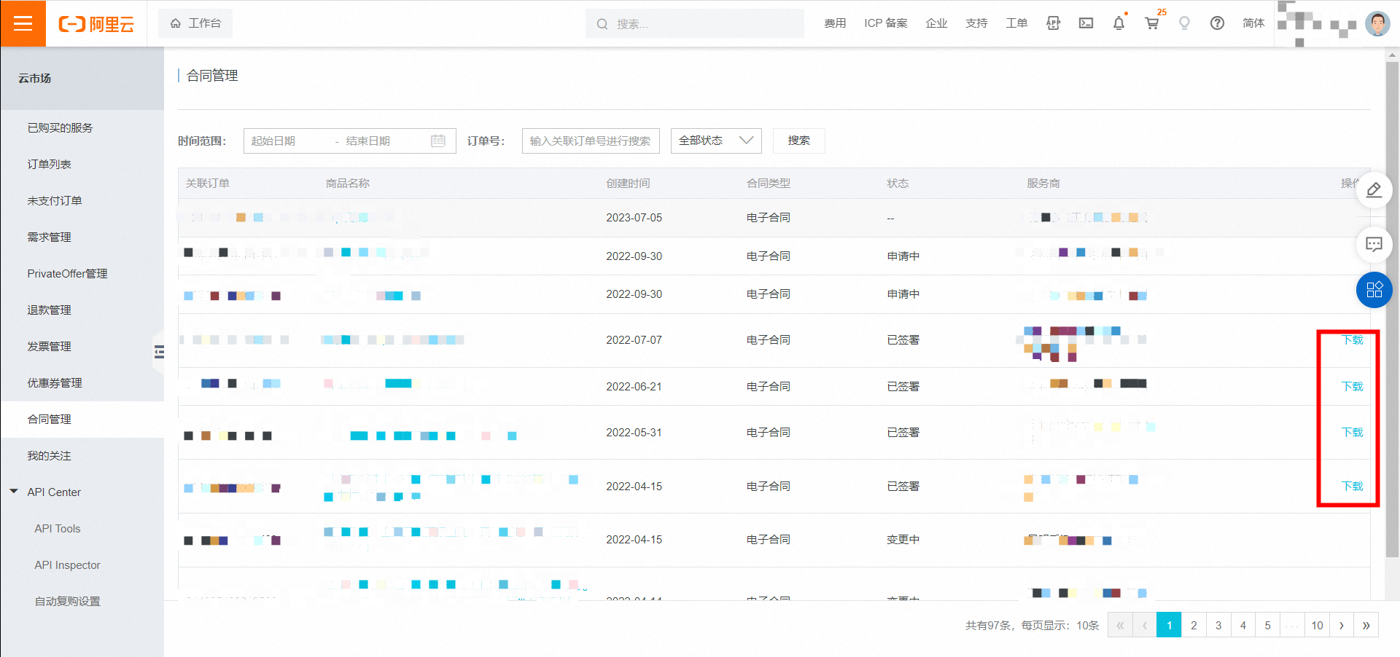
Task: Collapse the API Center tree section
Action: (14, 492)
